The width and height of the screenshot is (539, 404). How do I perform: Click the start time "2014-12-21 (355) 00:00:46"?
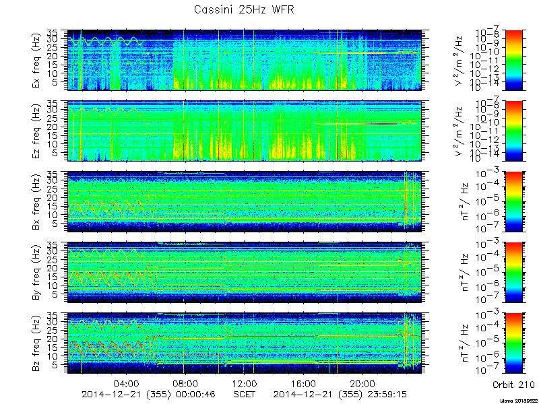click(148, 394)
